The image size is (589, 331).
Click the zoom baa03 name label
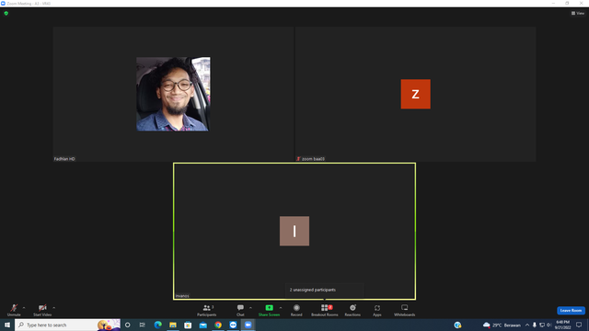point(313,159)
